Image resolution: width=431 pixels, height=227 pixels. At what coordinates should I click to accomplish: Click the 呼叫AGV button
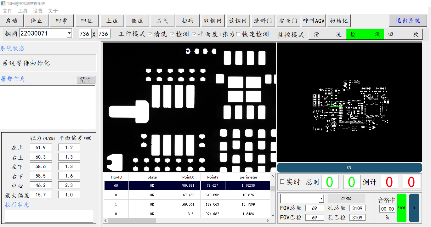click(314, 21)
